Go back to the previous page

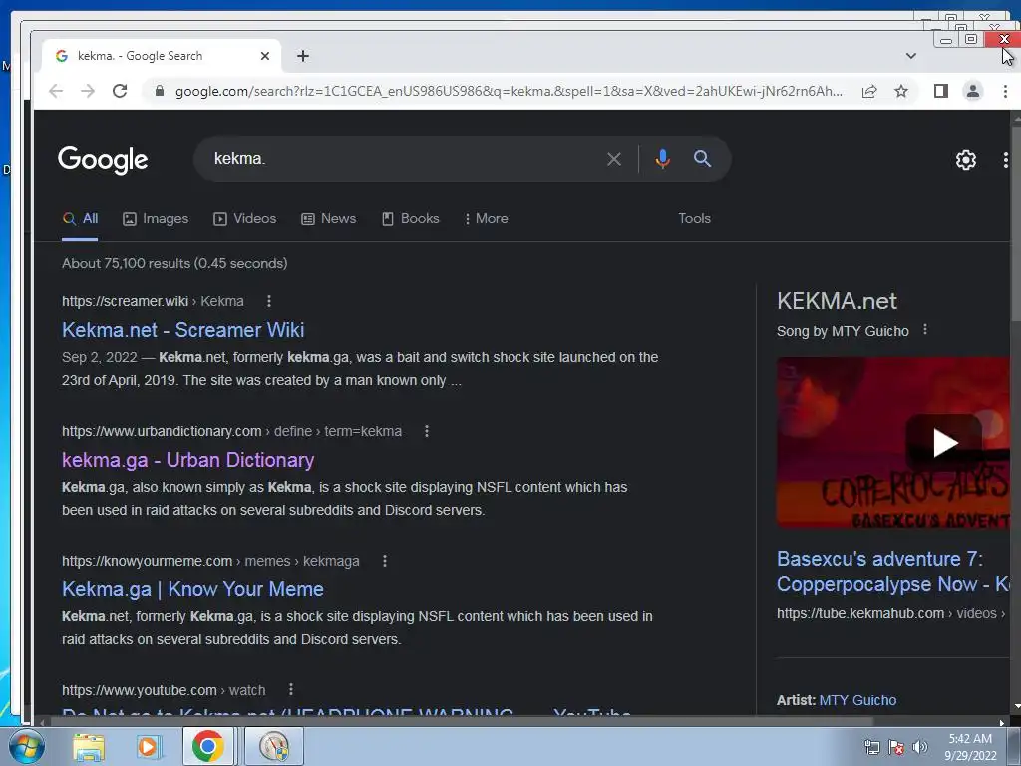pyautogui.click(x=56, y=91)
